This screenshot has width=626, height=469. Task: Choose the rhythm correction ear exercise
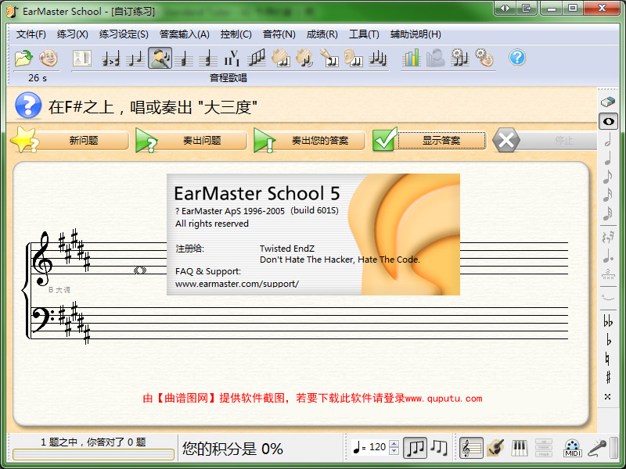(x=354, y=58)
